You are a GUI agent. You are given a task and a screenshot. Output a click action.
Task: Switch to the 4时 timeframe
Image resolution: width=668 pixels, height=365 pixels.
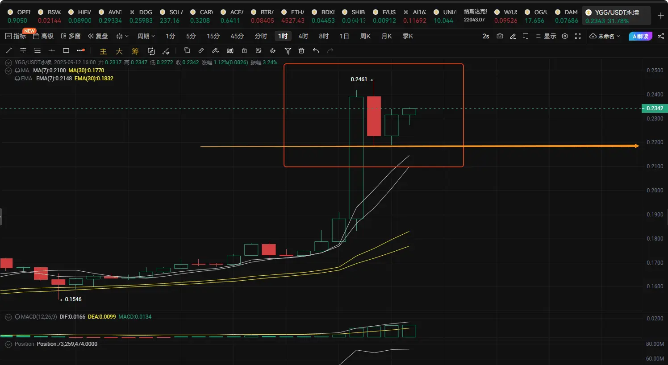303,36
